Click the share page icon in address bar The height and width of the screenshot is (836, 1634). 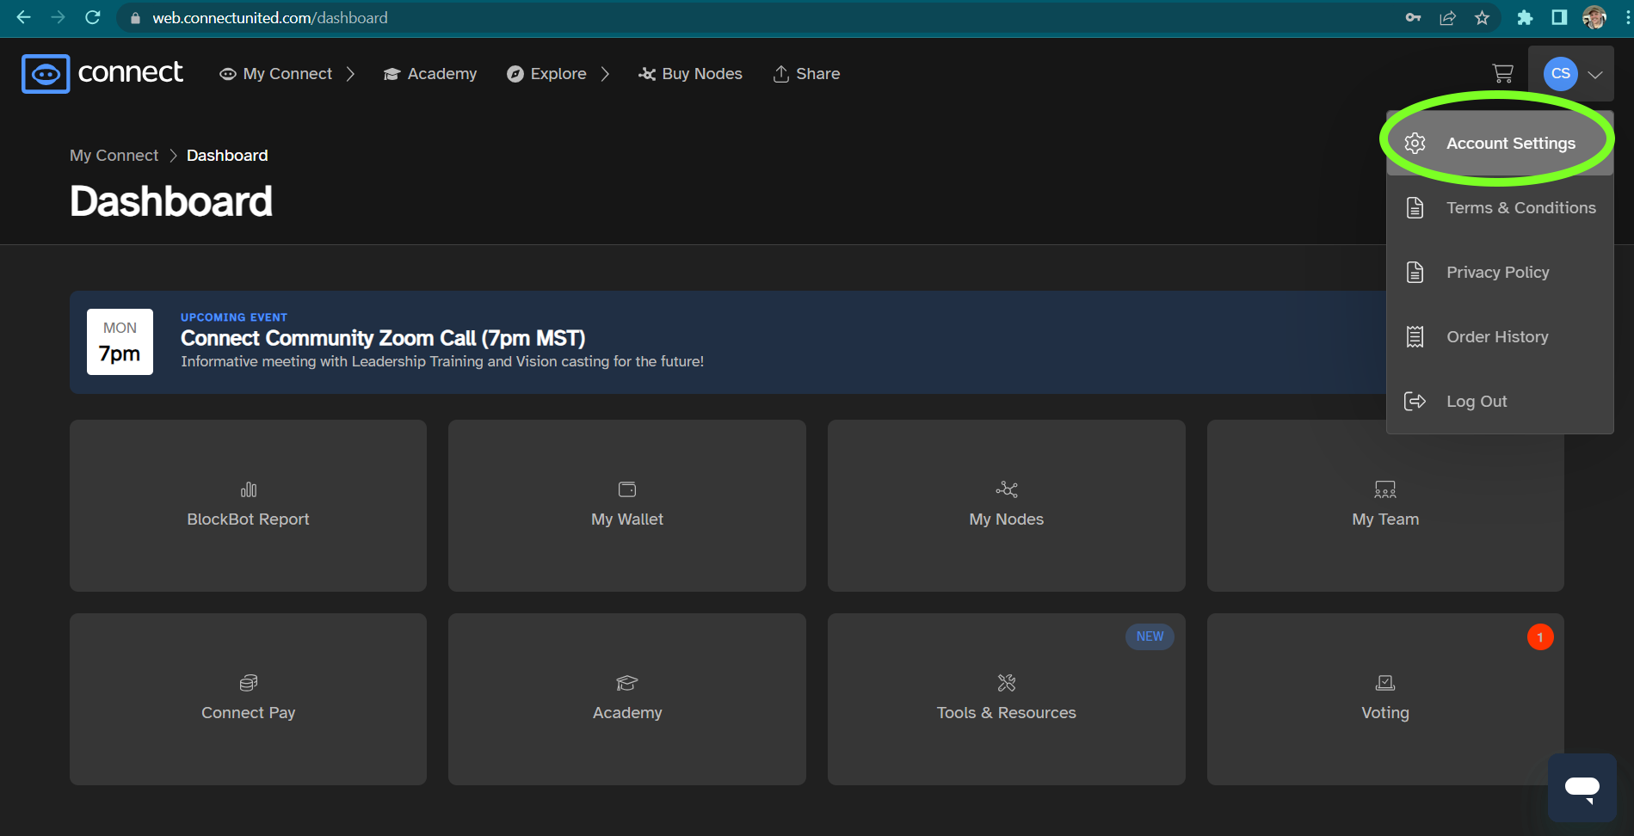(1447, 18)
